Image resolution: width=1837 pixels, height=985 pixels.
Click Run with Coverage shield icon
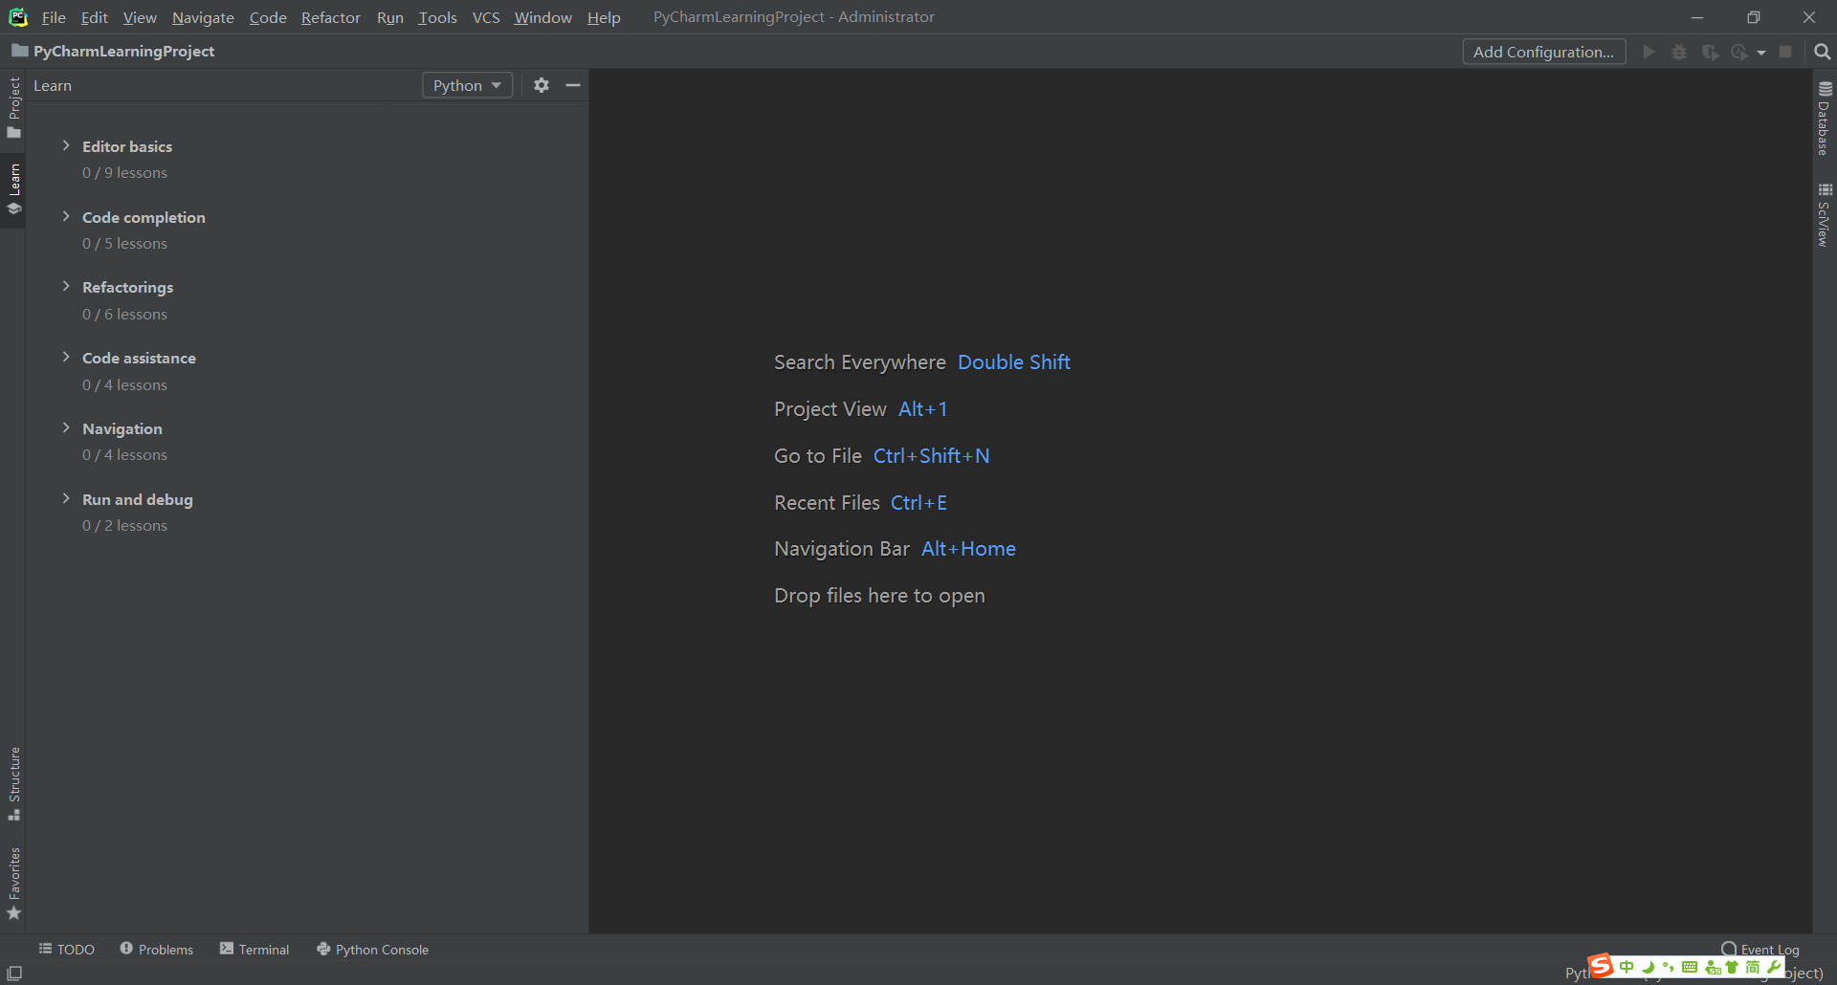tap(1710, 52)
